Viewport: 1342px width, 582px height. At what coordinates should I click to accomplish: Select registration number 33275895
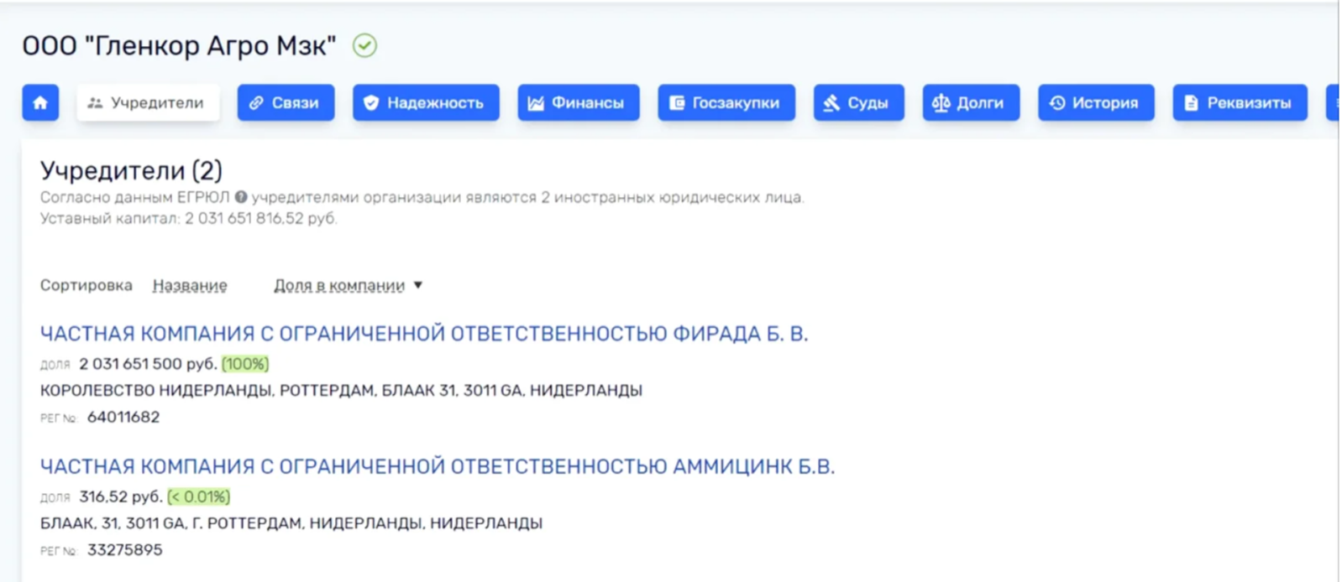pyautogui.click(x=125, y=550)
